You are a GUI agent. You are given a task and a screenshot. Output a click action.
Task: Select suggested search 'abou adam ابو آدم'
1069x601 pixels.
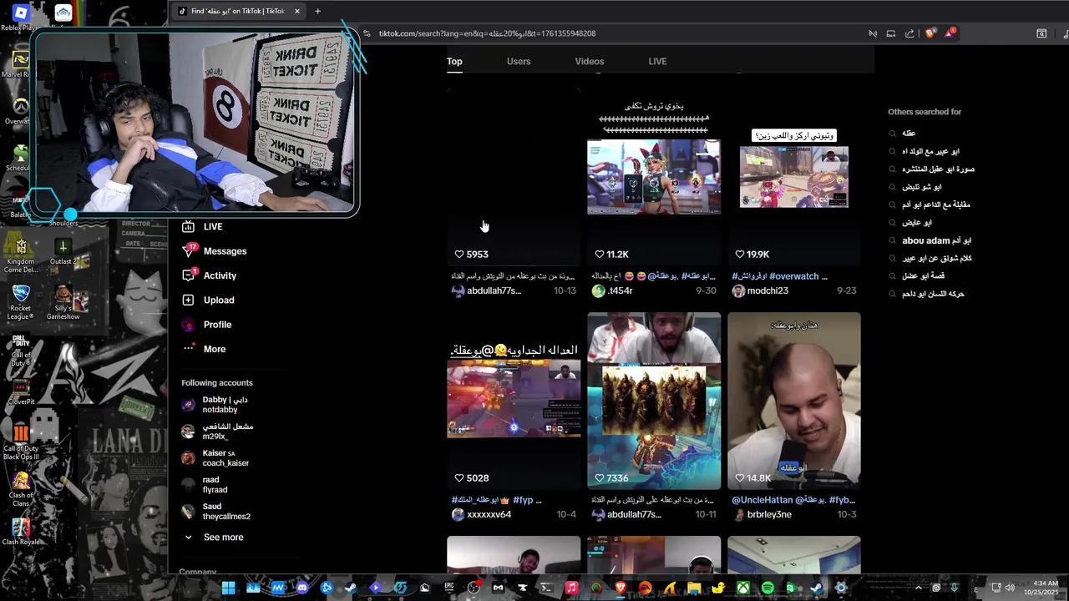pos(936,240)
